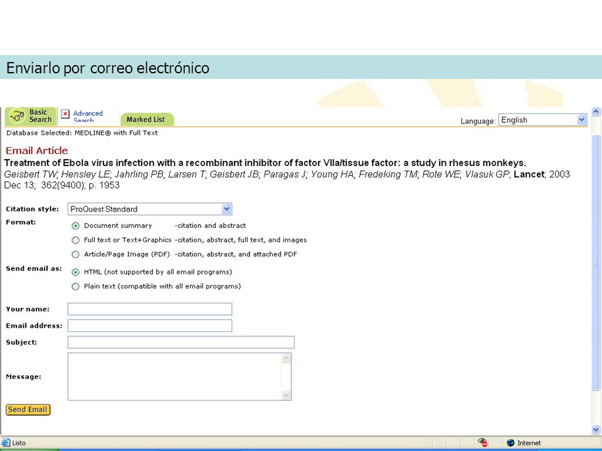Choose Article/Page Image (PDF) format
This screenshot has width=602, height=451.
point(76,254)
